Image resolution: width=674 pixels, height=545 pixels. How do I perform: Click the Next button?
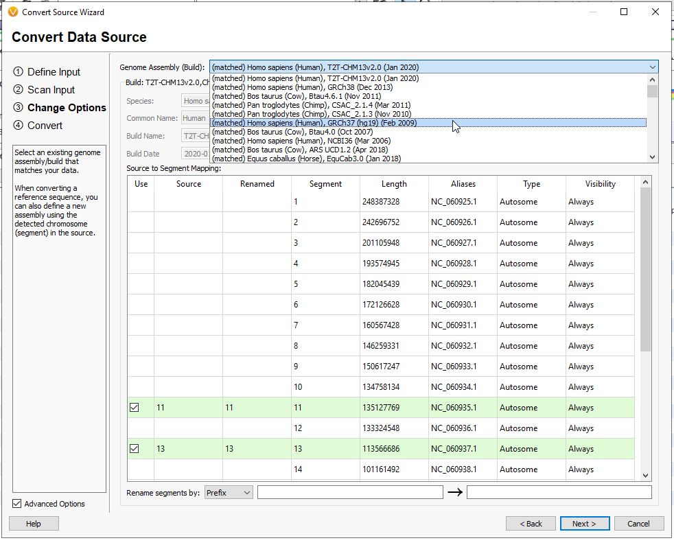click(x=584, y=523)
